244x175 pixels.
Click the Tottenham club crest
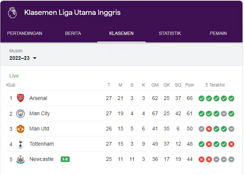pos(20,144)
